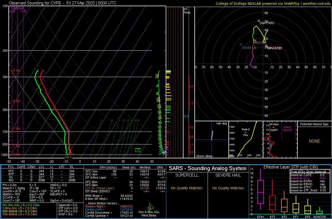The width and height of the screenshot is (332, 219).
Task: Click the CAPE column header
Action: coord(21,167)
